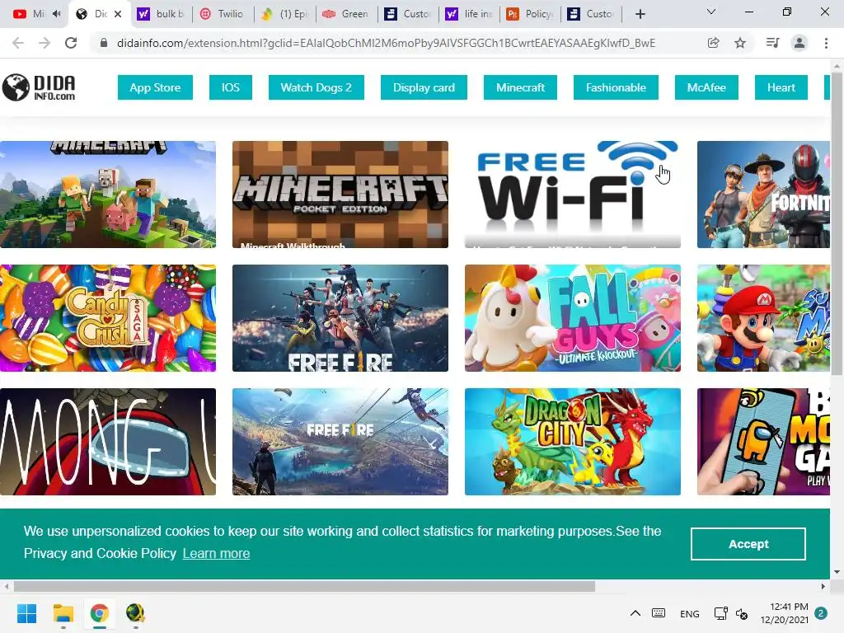The width and height of the screenshot is (844, 633).
Task: Click the mute speaker icon on the YouTube tab
Action: click(57, 14)
